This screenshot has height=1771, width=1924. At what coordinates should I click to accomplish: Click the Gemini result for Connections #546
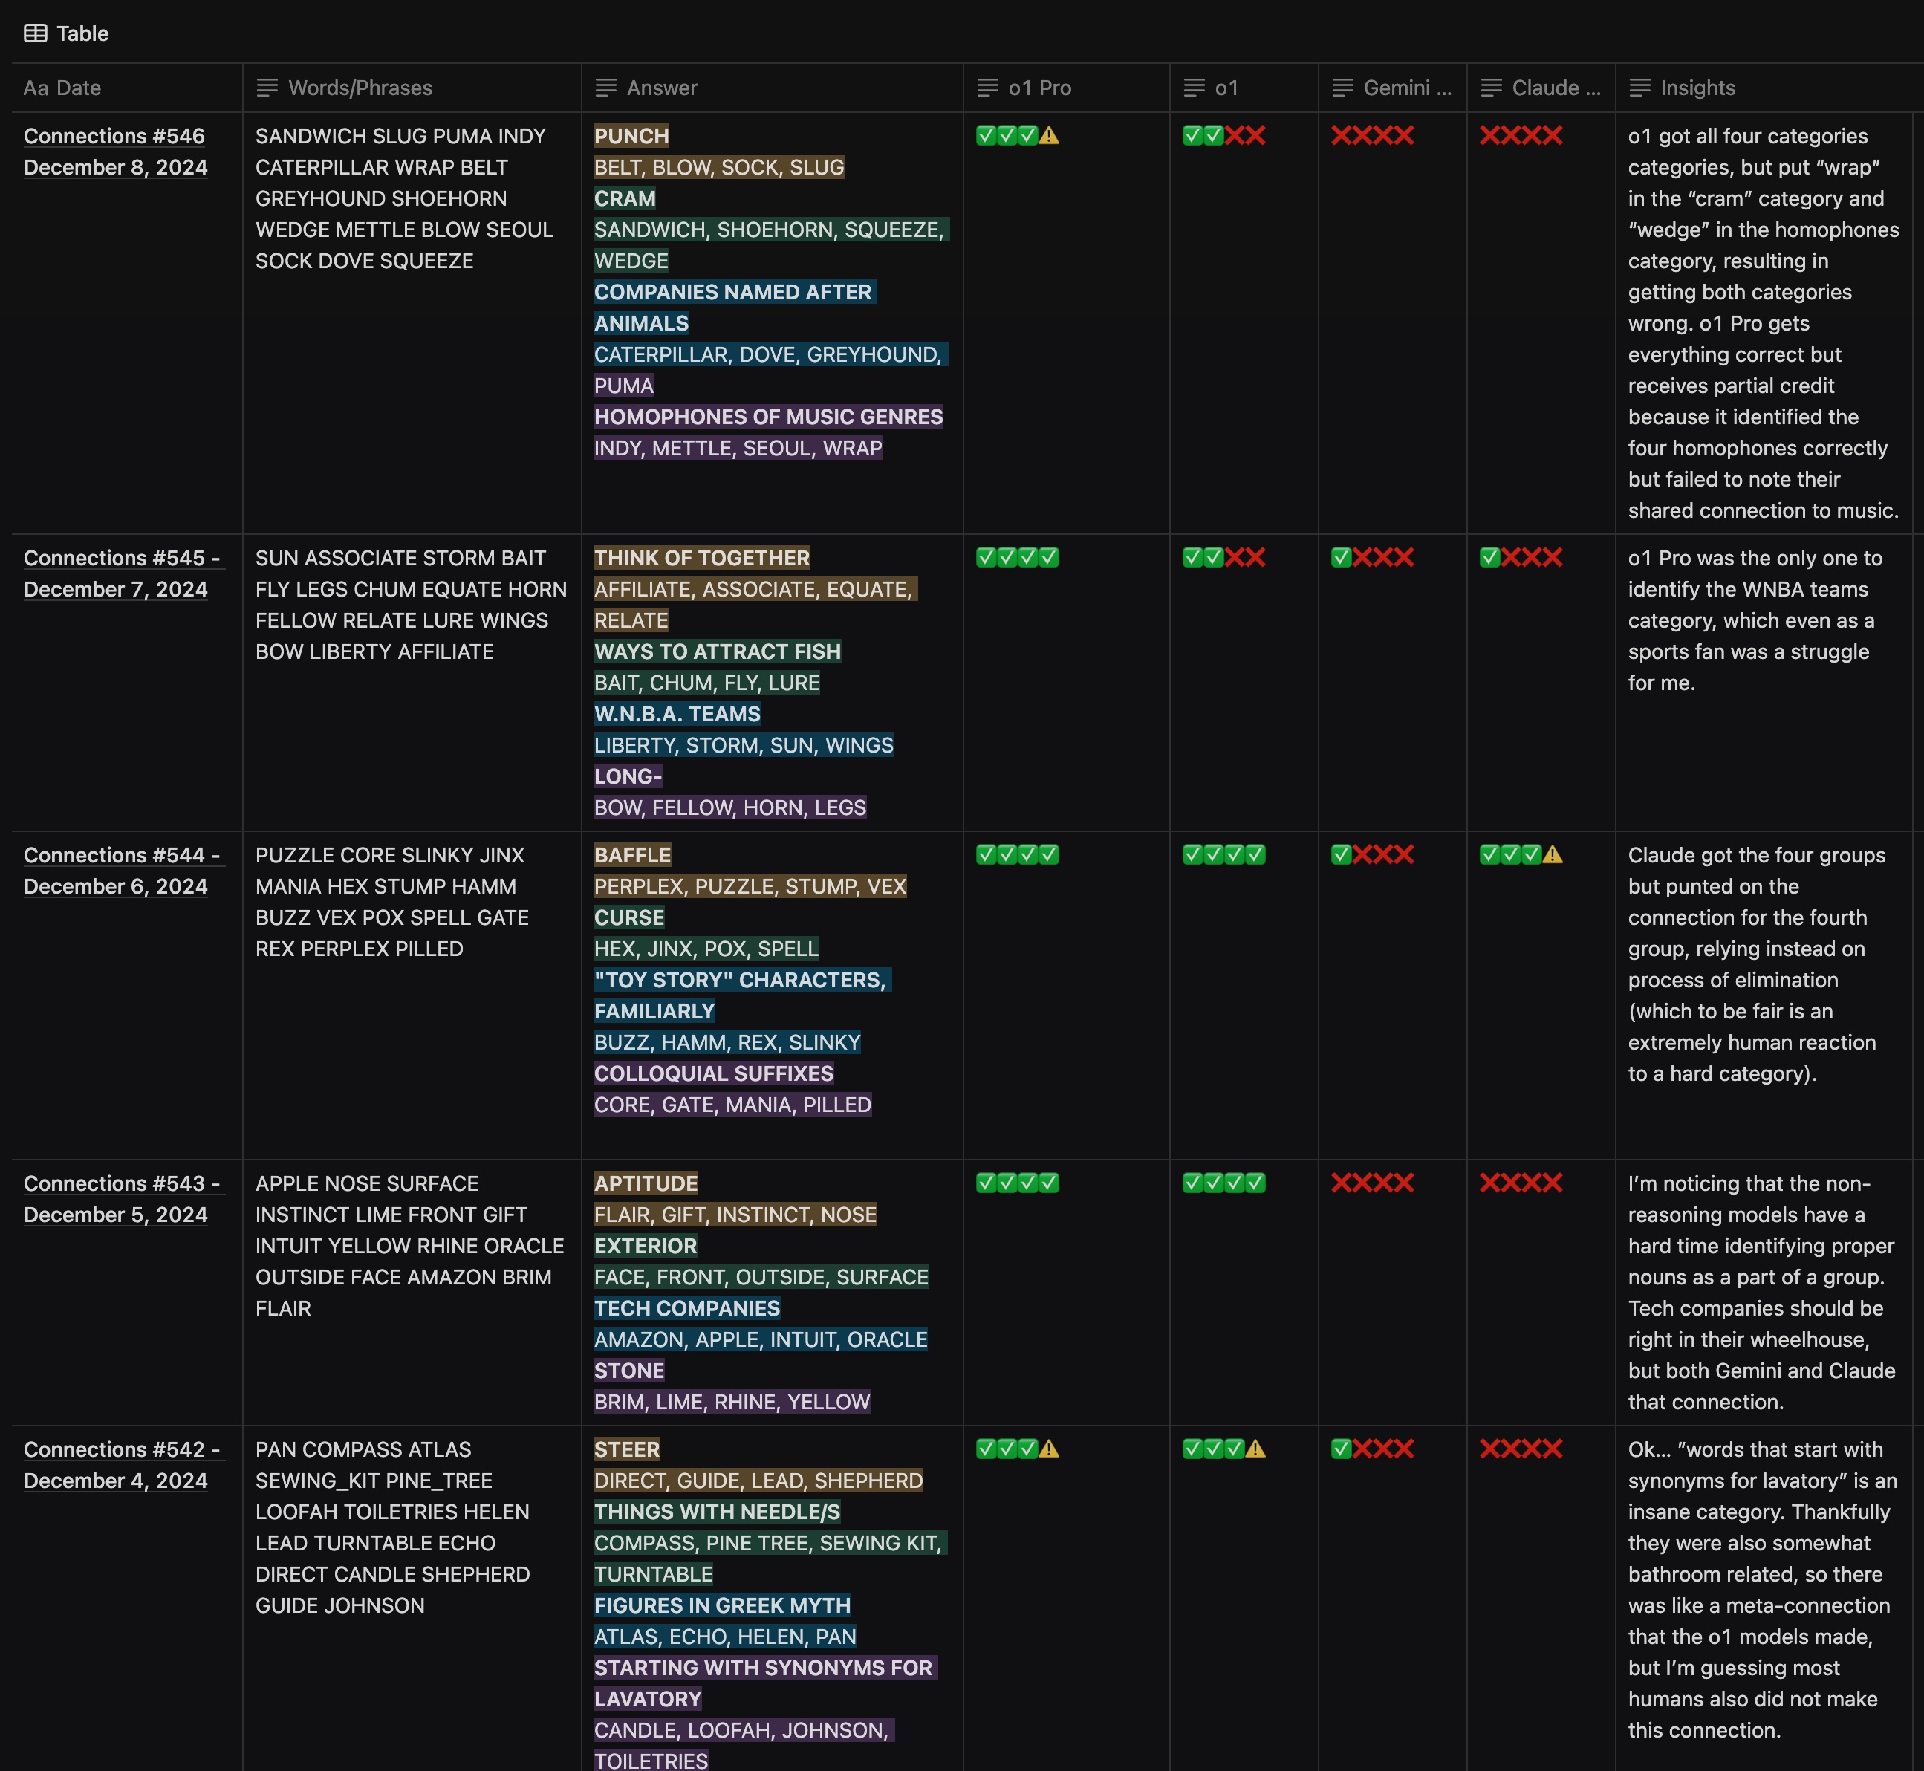point(1372,136)
